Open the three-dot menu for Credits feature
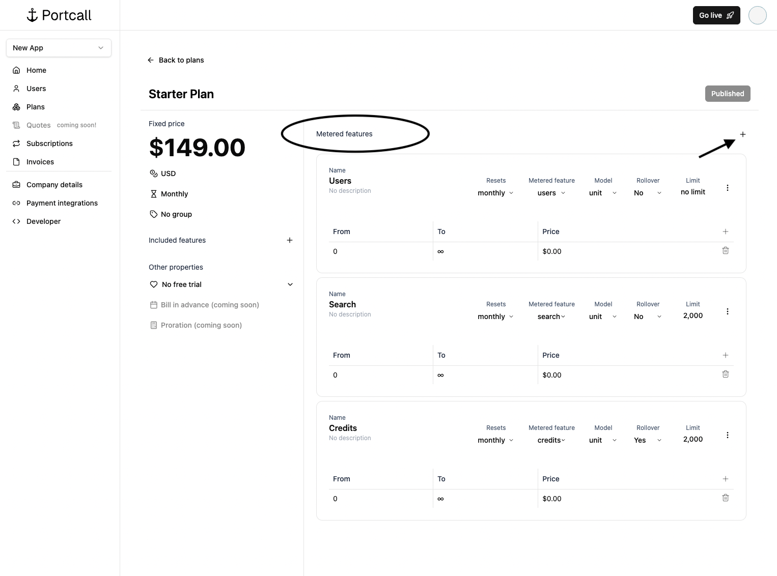 tap(727, 435)
